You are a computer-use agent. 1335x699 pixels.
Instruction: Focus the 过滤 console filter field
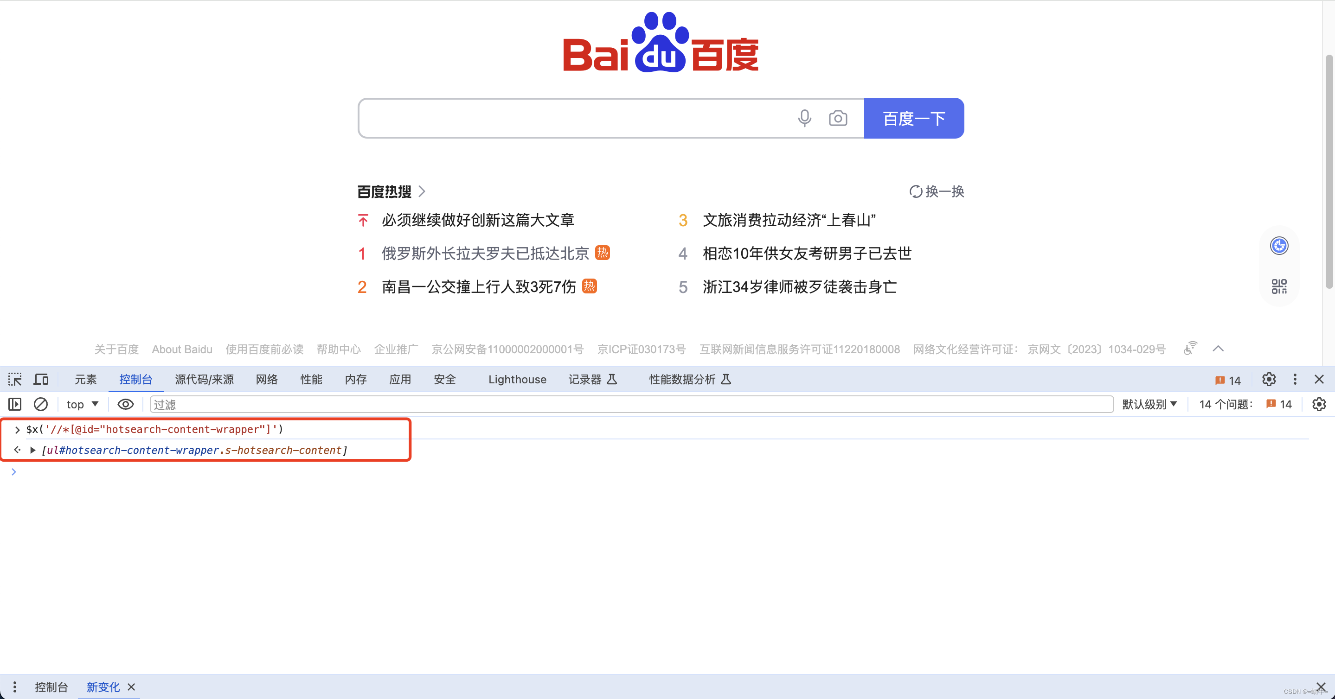(631, 404)
